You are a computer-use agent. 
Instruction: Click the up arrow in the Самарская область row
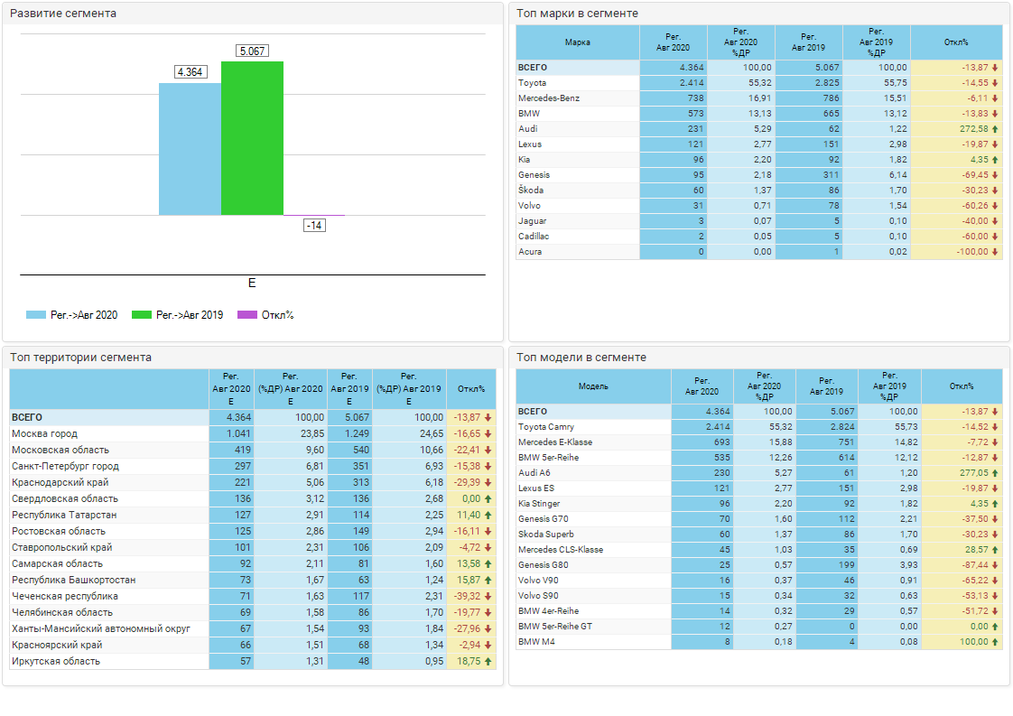[488, 564]
